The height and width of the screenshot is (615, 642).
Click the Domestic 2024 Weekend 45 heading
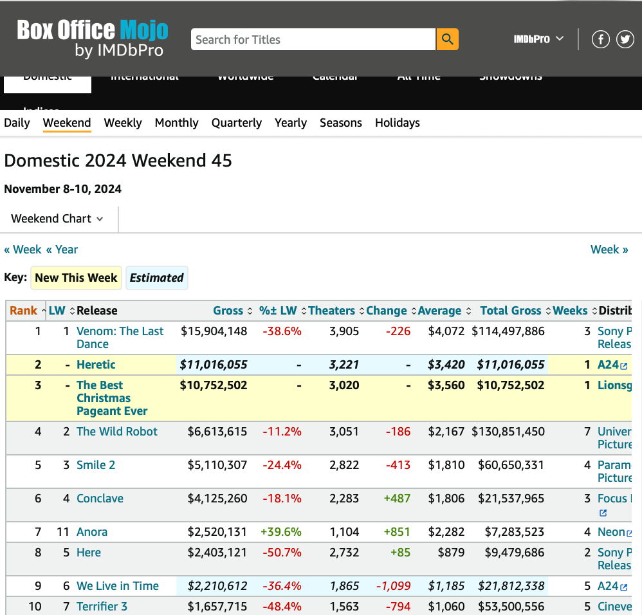point(118,161)
